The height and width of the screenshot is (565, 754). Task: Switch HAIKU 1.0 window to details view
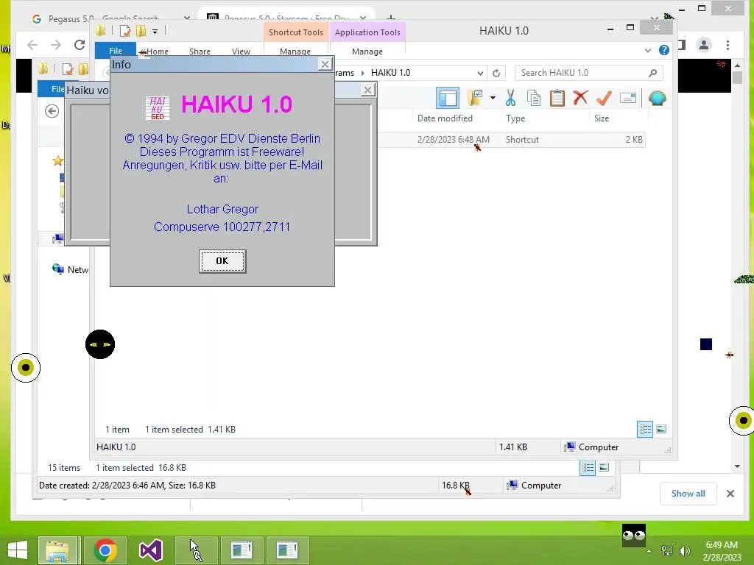pyautogui.click(x=645, y=429)
